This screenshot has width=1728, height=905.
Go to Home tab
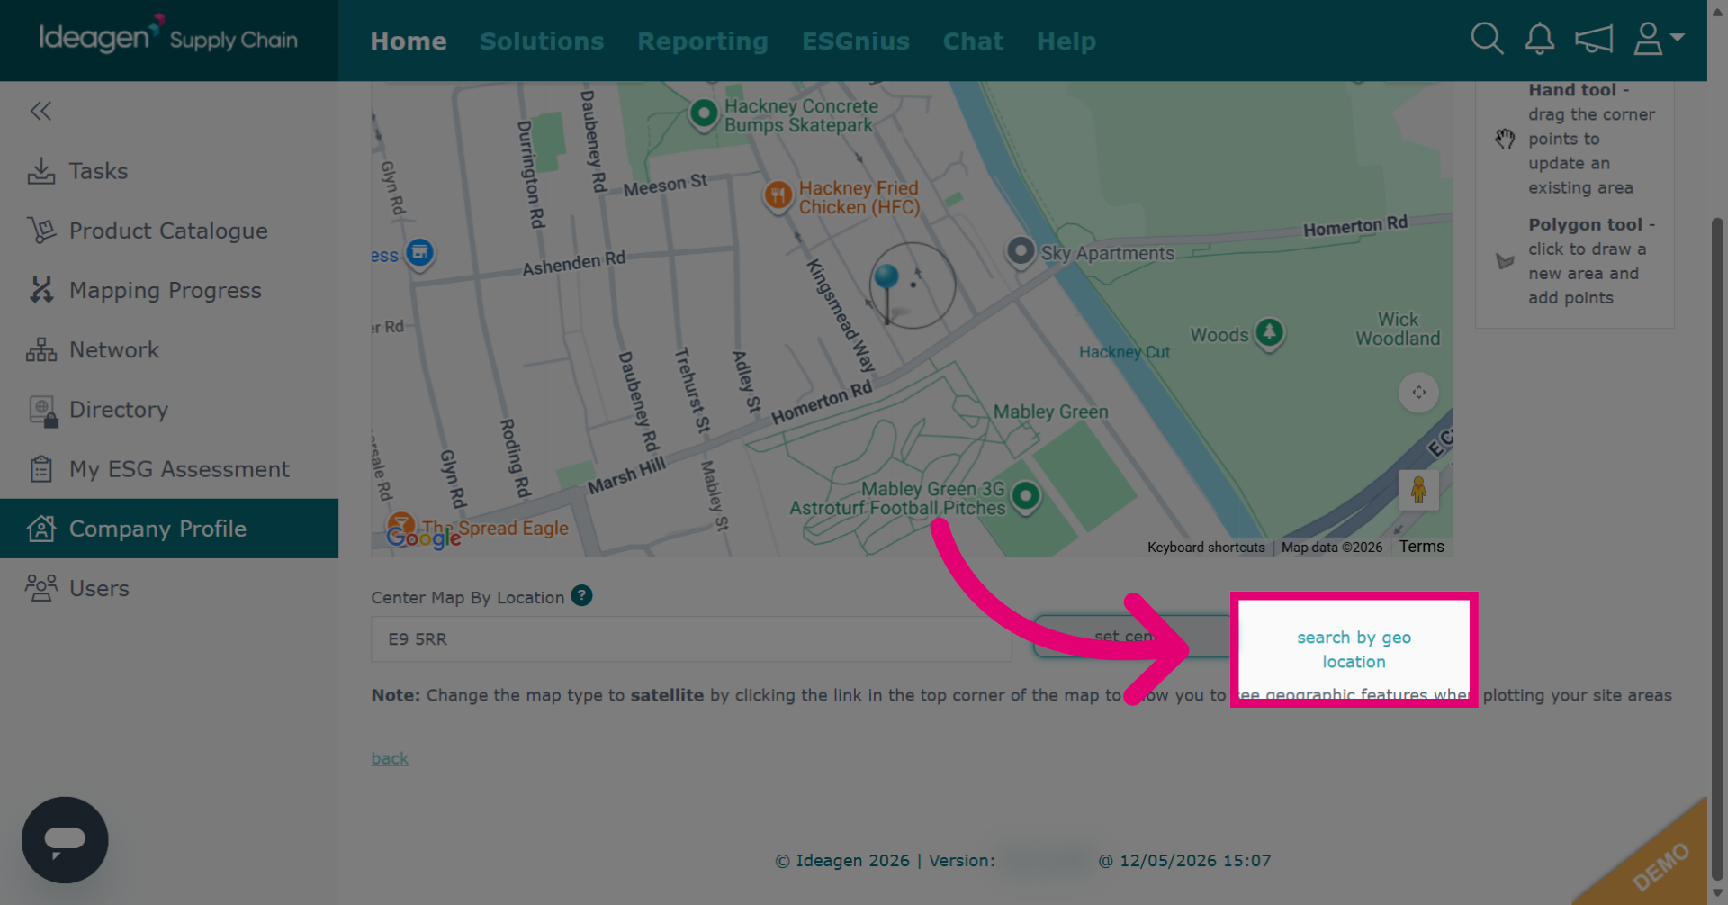[409, 41]
